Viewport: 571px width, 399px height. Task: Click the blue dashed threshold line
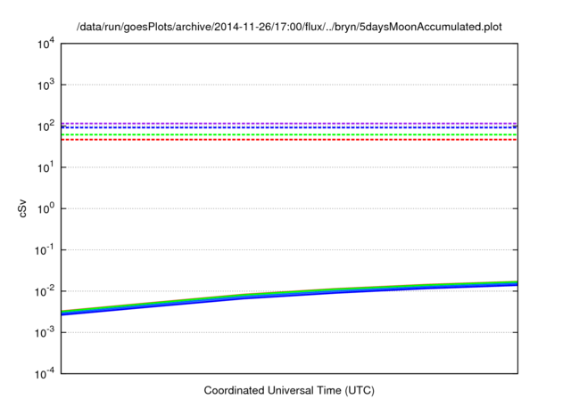pos(289,127)
